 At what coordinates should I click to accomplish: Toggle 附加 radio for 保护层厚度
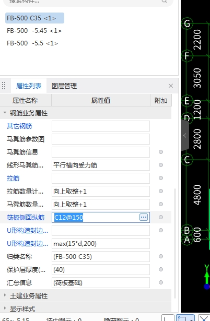pos(161,269)
